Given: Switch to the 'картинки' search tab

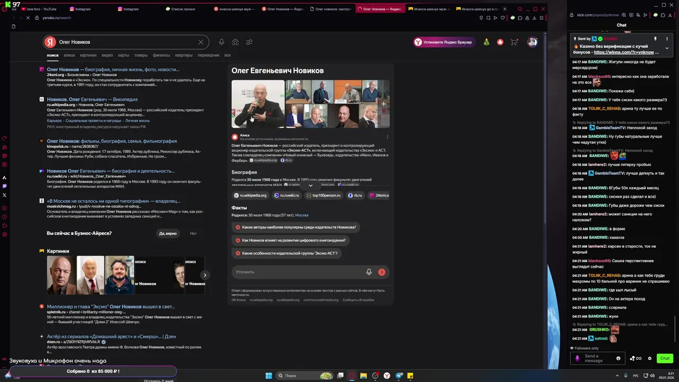Looking at the screenshot, I should [88, 55].
